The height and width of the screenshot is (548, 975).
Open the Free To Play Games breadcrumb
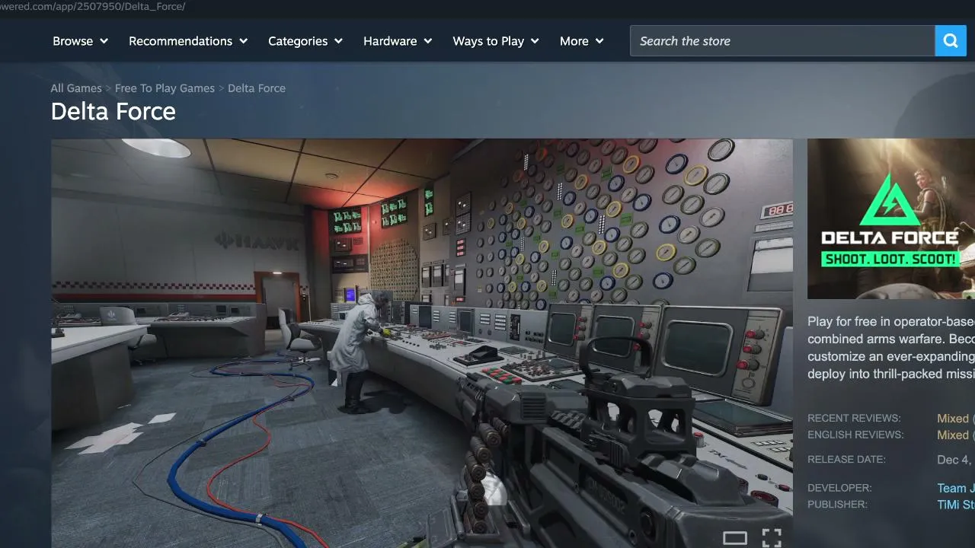165,88
